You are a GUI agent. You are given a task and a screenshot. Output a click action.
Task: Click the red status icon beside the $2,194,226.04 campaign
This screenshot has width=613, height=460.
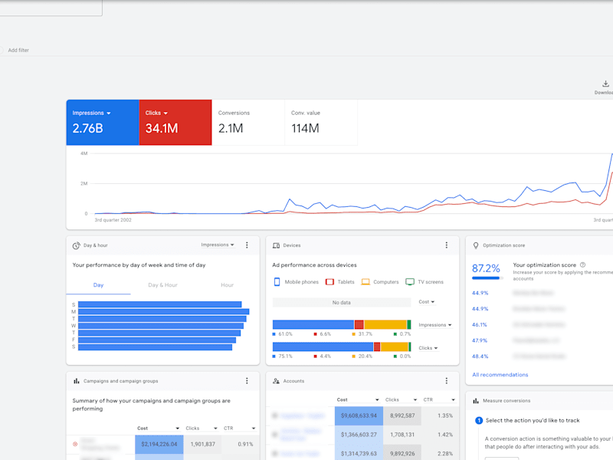tap(75, 444)
